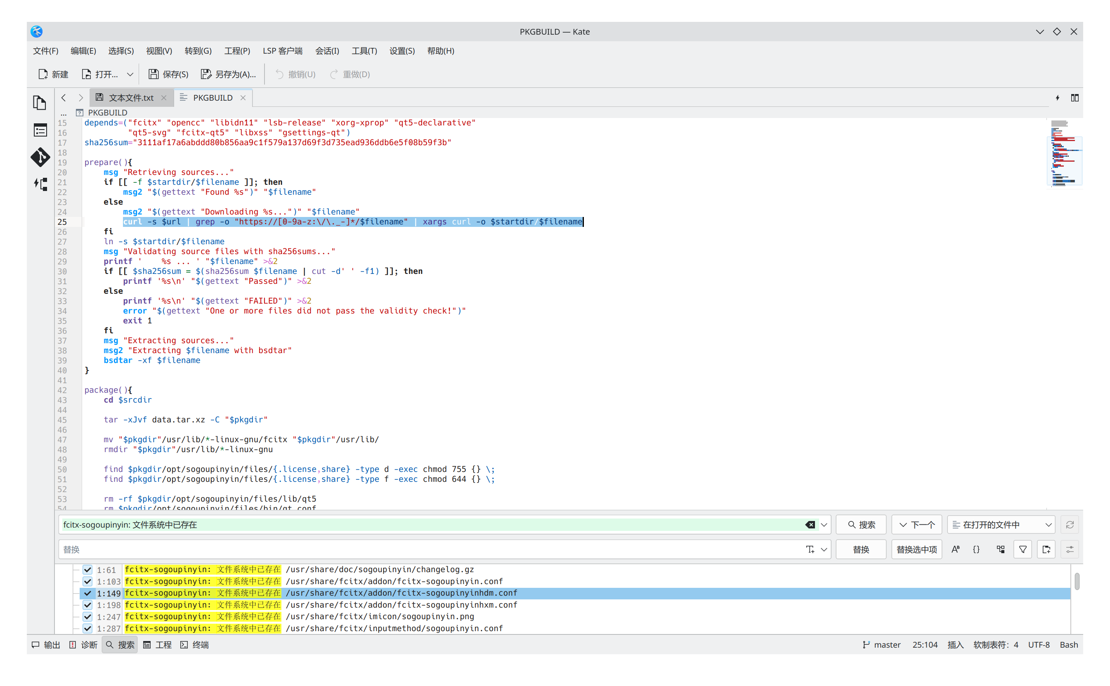Screen dimensions: 1110x686
Task: Click the quick open lightning icon
Action: [x=1057, y=97]
